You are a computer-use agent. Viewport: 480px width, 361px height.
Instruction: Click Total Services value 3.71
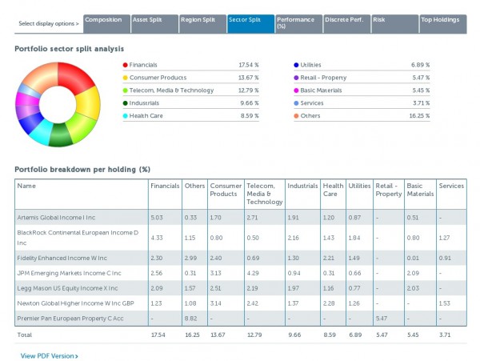pyautogui.click(x=445, y=335)
